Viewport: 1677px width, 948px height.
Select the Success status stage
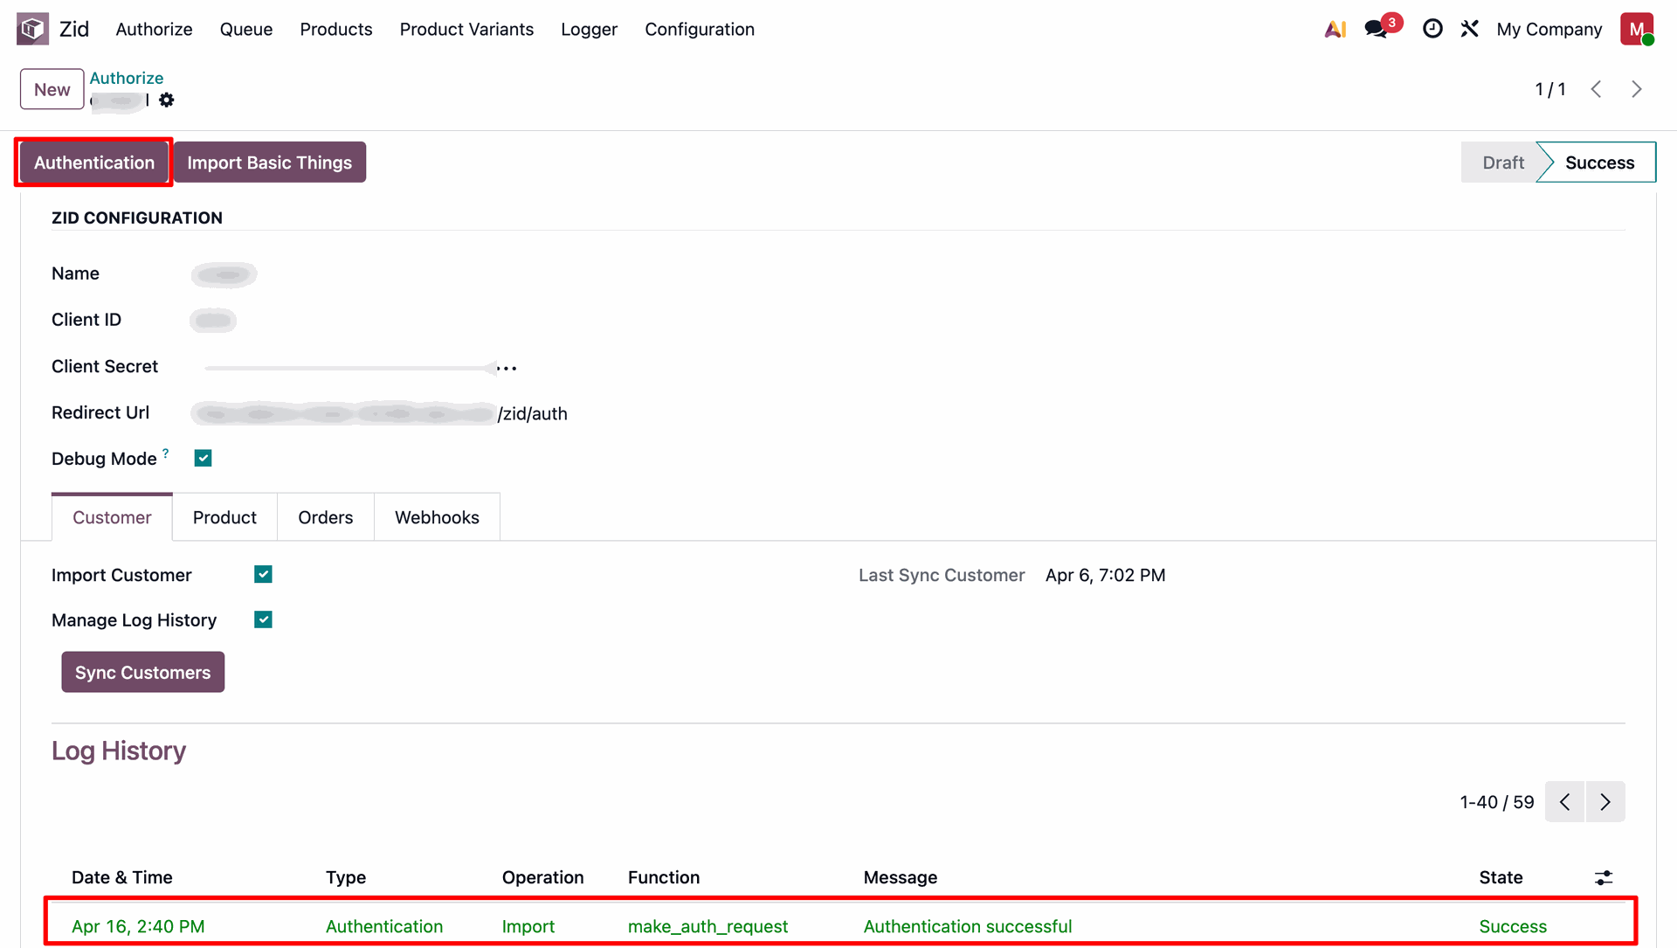click(x=1599, y=163)
